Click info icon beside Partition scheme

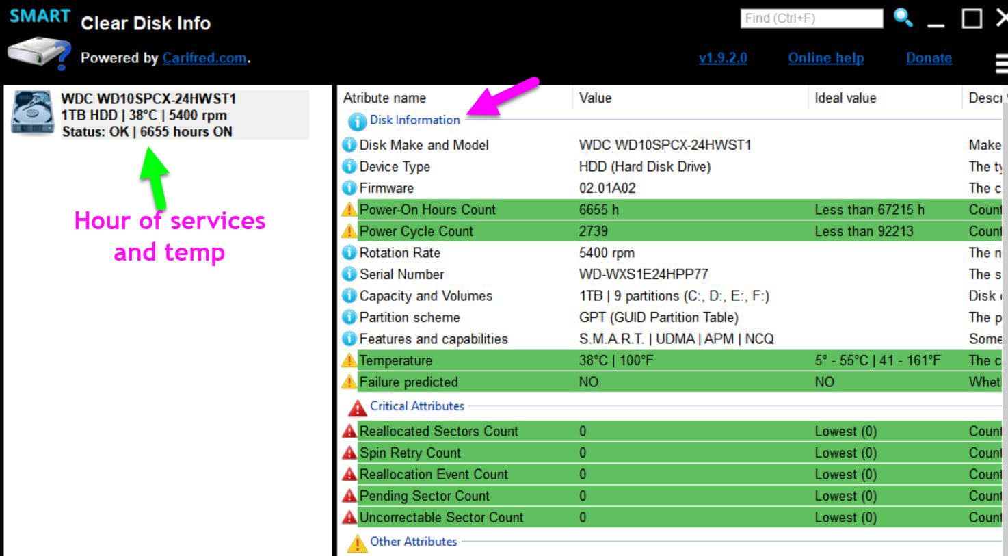pos(349,317)
